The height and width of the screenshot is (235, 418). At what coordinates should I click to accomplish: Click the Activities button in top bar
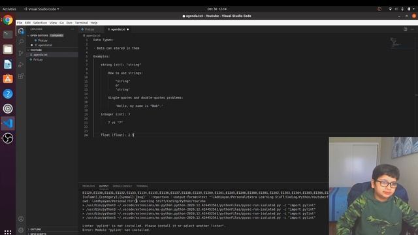[x=9, y=9]
